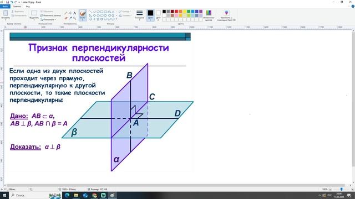Select the Eraser tool
This screenshot has height=199, width=355.
(66, 18)
